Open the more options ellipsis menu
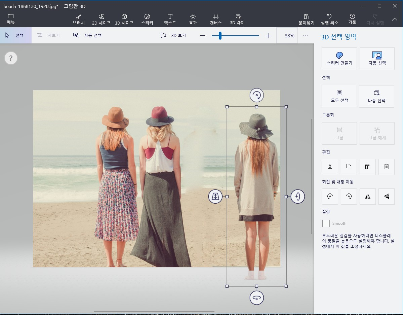Image resolution: width=403 pixels, height=315 pixels. coord(306,35)
